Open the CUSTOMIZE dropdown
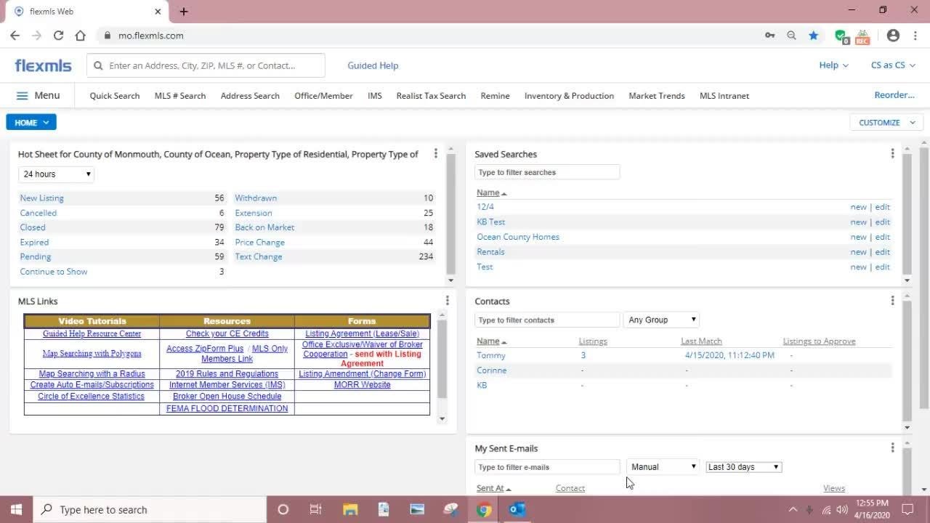 click(x=886, y=122)
